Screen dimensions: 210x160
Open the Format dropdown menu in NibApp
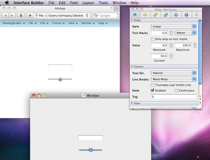[x=58, y=23]
